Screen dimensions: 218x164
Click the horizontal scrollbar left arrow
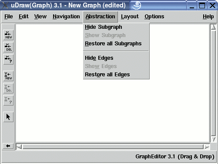click(19, 147)
